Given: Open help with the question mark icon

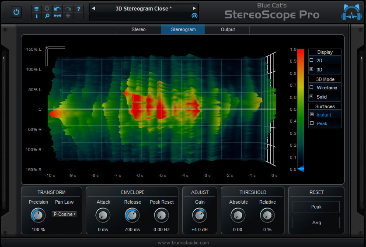Looking at the screenshot, I should (78, 8).
